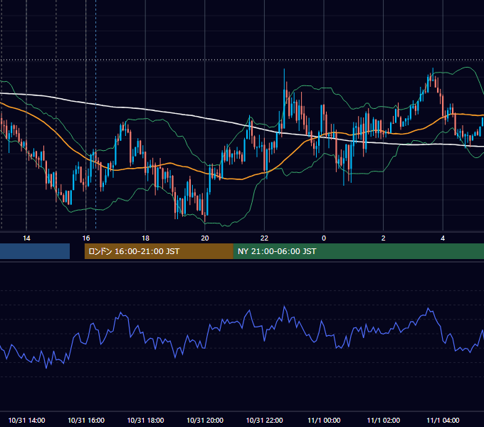
Task: Click the ロンドン 16:00-21:00 JST session bar
Action: pos(159,251)
